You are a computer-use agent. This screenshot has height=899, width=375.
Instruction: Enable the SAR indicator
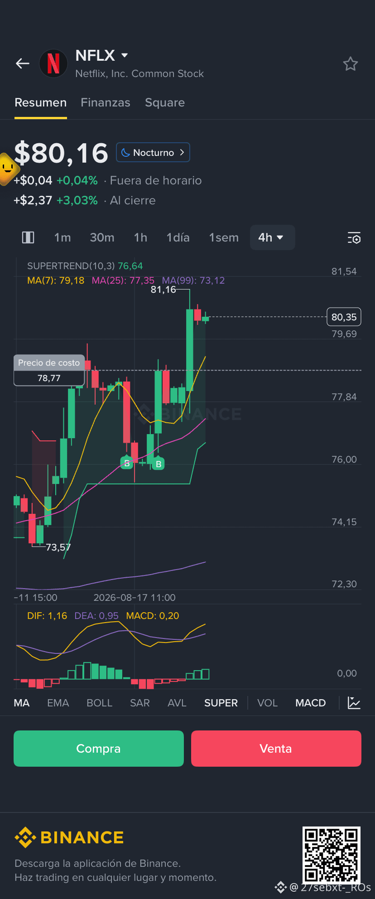click(x=140, y=703)
